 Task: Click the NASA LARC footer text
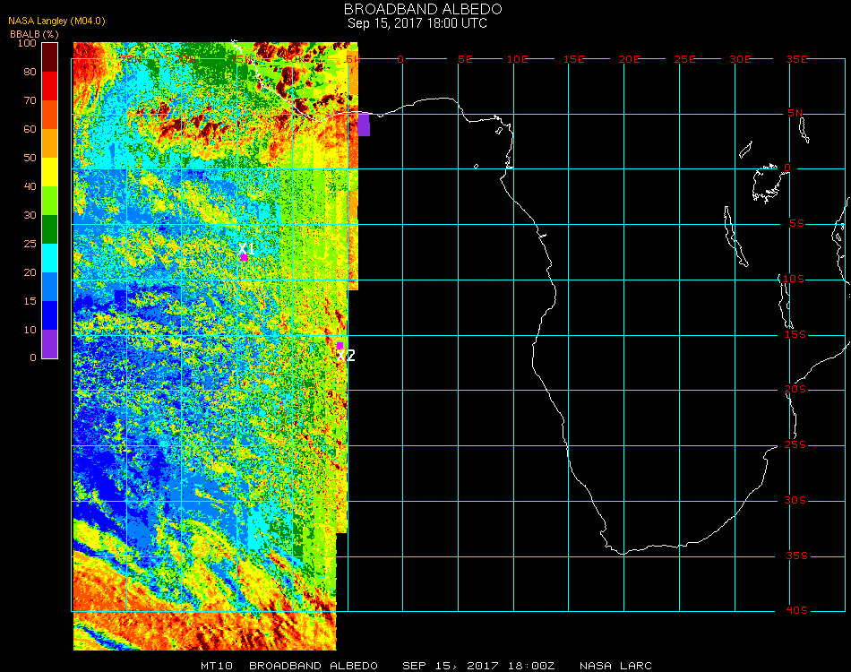click(615, 666)
